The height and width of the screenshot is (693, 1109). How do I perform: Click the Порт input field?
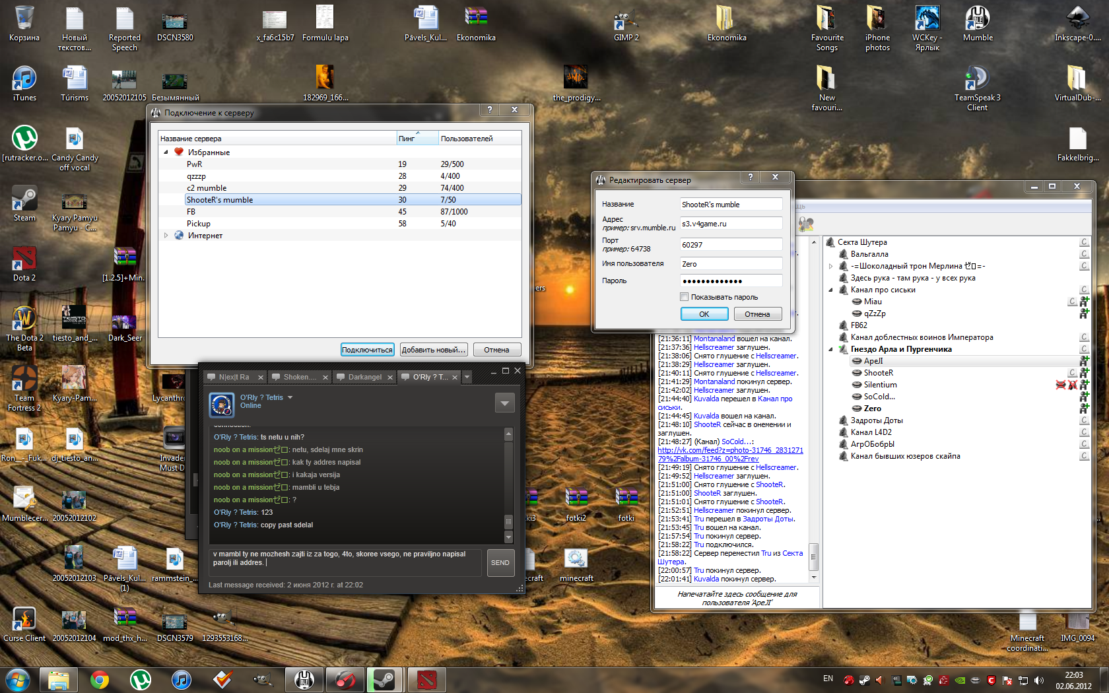pos(730,245)
